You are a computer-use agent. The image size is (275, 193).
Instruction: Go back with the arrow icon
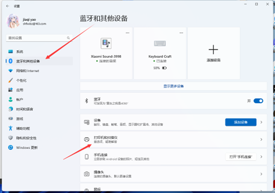(x=7, y=6)
